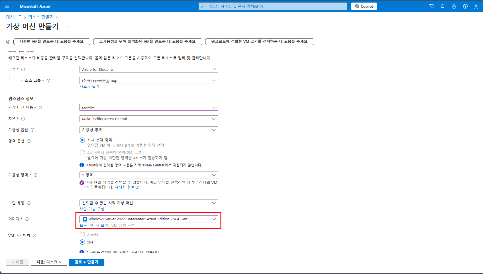
Task: Click the 검토 + 만들기 button
Action: coord(86,262)
